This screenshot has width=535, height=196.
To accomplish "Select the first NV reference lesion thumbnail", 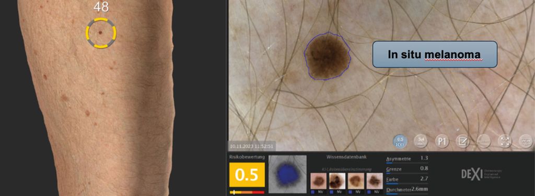I will click(318, 181).
